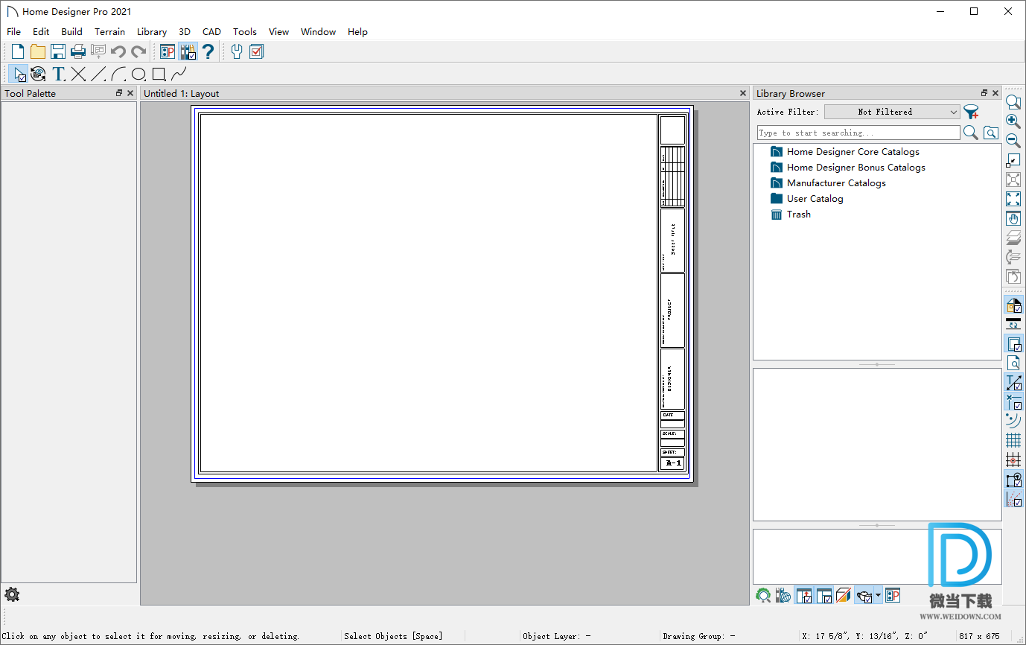
Task: Click the Redo arrow icon
Action: (x=138, y=51)
